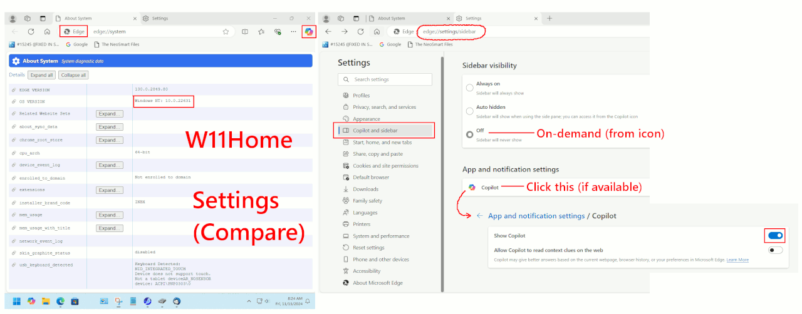Open Copilot and sidebar settings
This screenshot has width=802, height=314.
pos(384,130)
